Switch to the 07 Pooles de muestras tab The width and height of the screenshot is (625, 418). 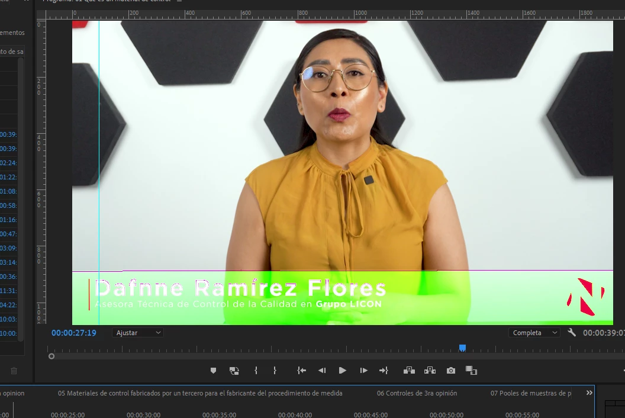(x=530, y=393)
